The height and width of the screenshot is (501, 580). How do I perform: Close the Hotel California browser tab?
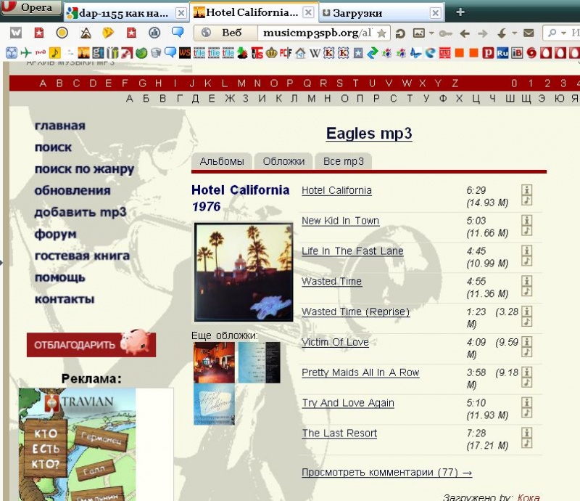pyautogui.click(x=308, y=13)
